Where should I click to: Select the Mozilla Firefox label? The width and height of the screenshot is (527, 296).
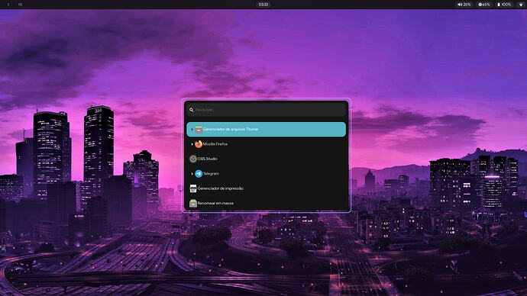point(215,144)
